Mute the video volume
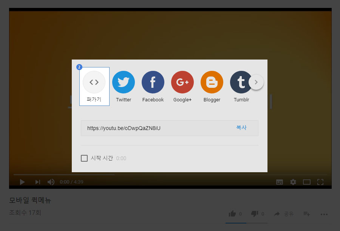Image resolution: width=340 pixels, height=231 pixels. coord(51,182)
